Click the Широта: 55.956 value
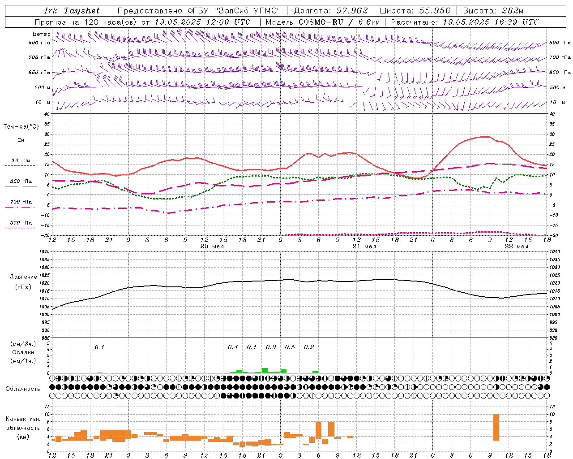Image resolution: width=573 pixels, height=459 pixels. coord(415,11)
